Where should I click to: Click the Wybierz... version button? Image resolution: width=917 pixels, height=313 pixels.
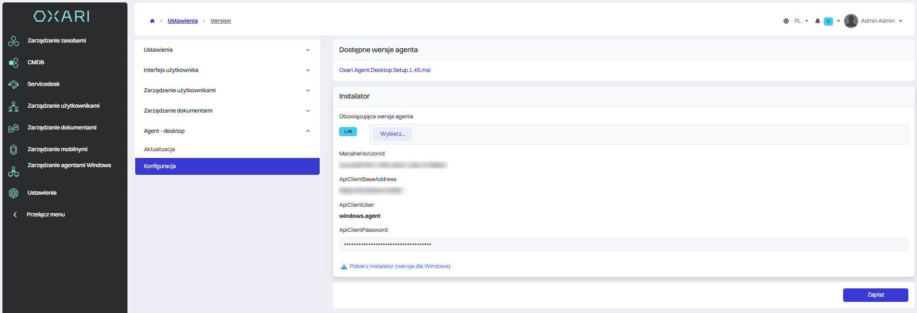392,134
